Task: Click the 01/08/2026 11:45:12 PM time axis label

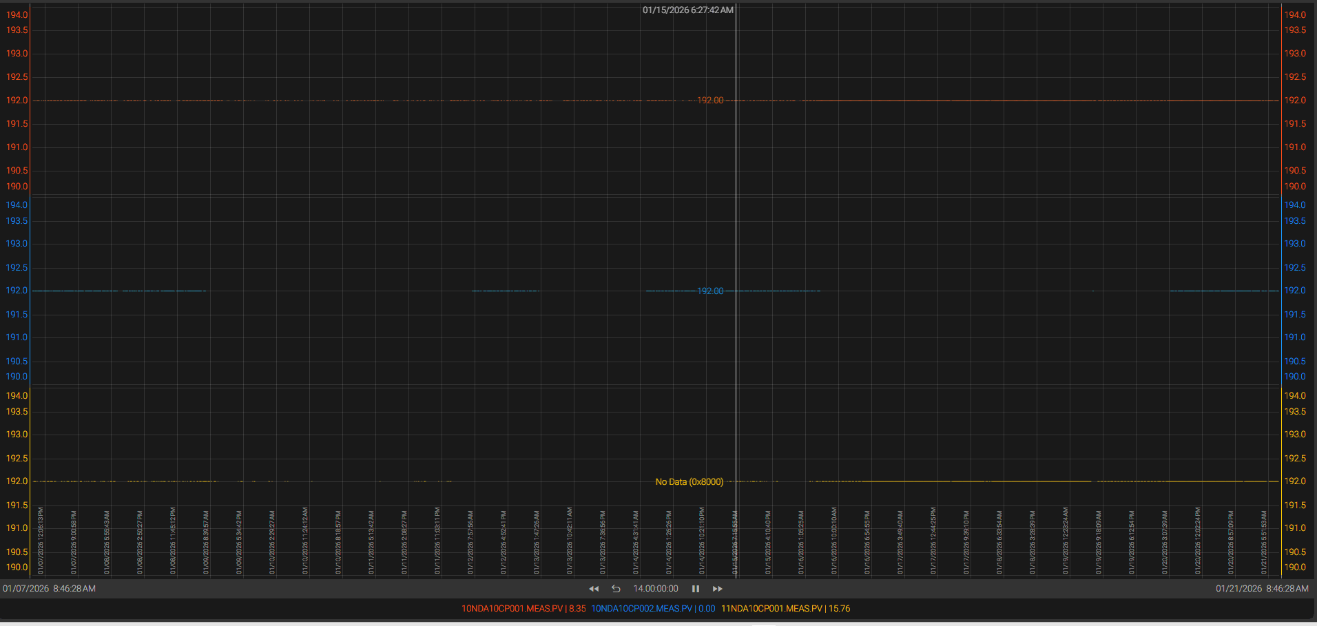Action: click(x=173, y=541)
